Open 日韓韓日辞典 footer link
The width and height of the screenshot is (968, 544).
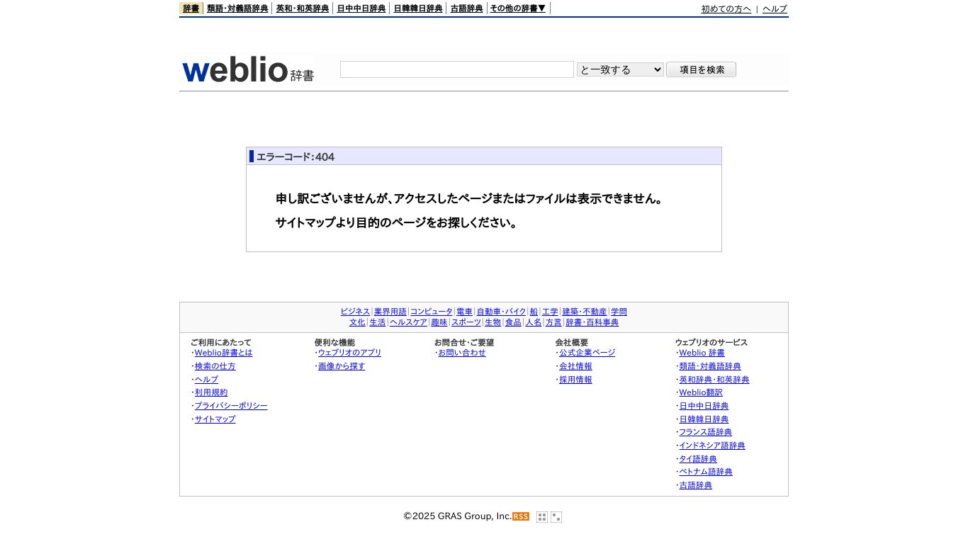704,419
